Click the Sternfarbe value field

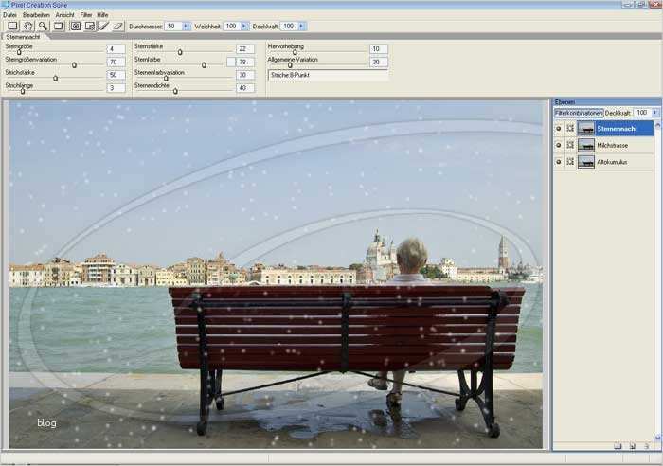click(x=245, y=63)
